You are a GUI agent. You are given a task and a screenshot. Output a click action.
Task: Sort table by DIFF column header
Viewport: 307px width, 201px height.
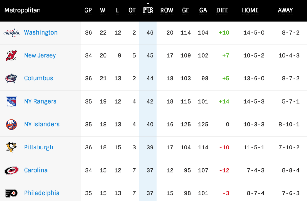(x=222, y=10)
